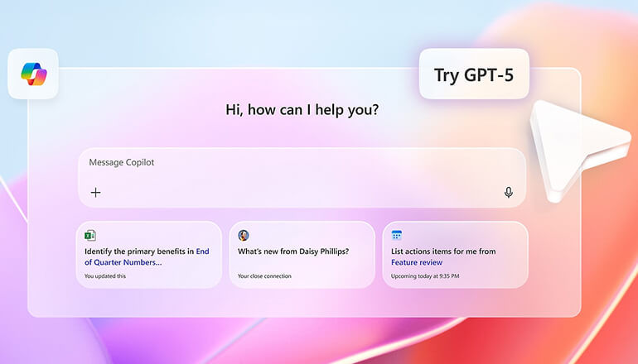Choose the Identify the primary benefits prompt
This screenshot has height=364, width=638.
point(139,251)
